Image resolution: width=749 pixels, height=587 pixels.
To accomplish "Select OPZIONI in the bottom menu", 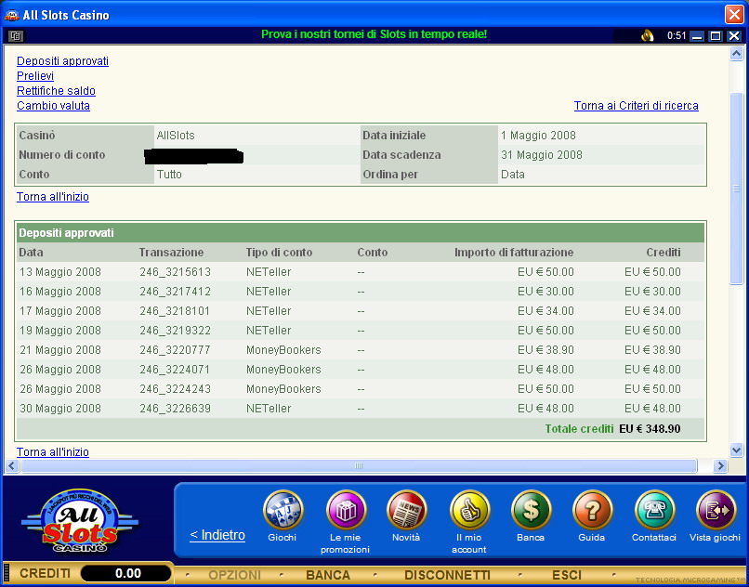I will [x=235, y=575].
